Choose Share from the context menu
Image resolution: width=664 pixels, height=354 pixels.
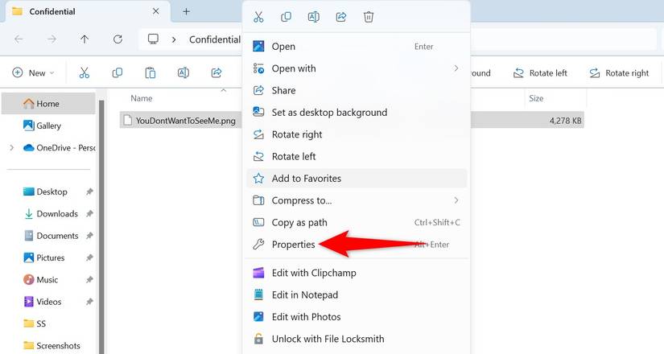click(x=357, y=91)
